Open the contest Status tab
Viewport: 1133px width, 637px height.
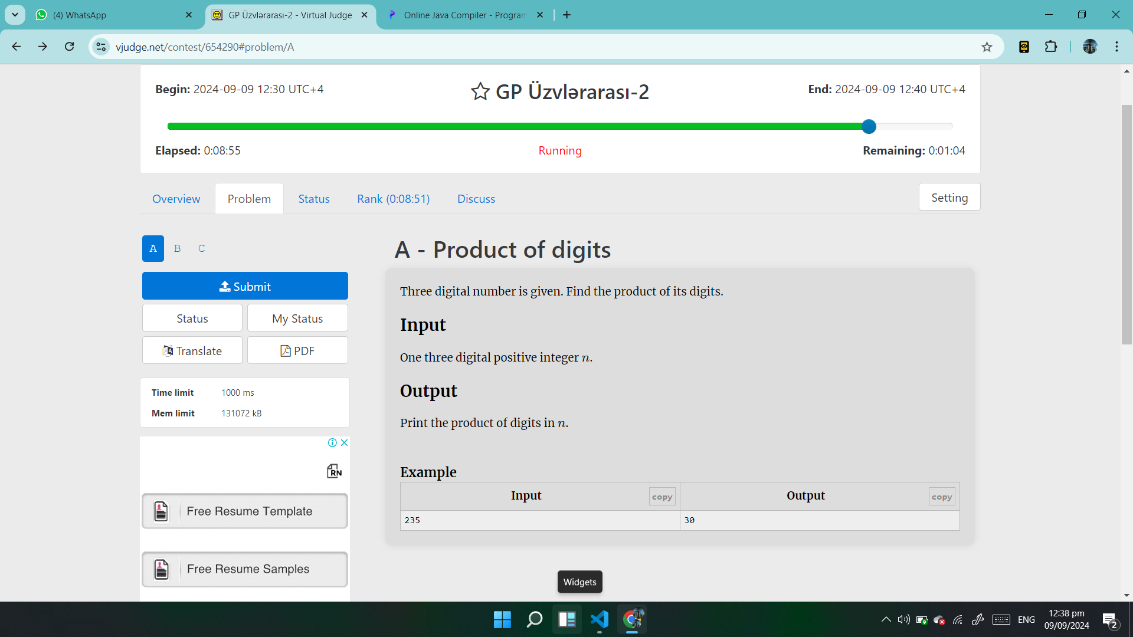[314, 199]
